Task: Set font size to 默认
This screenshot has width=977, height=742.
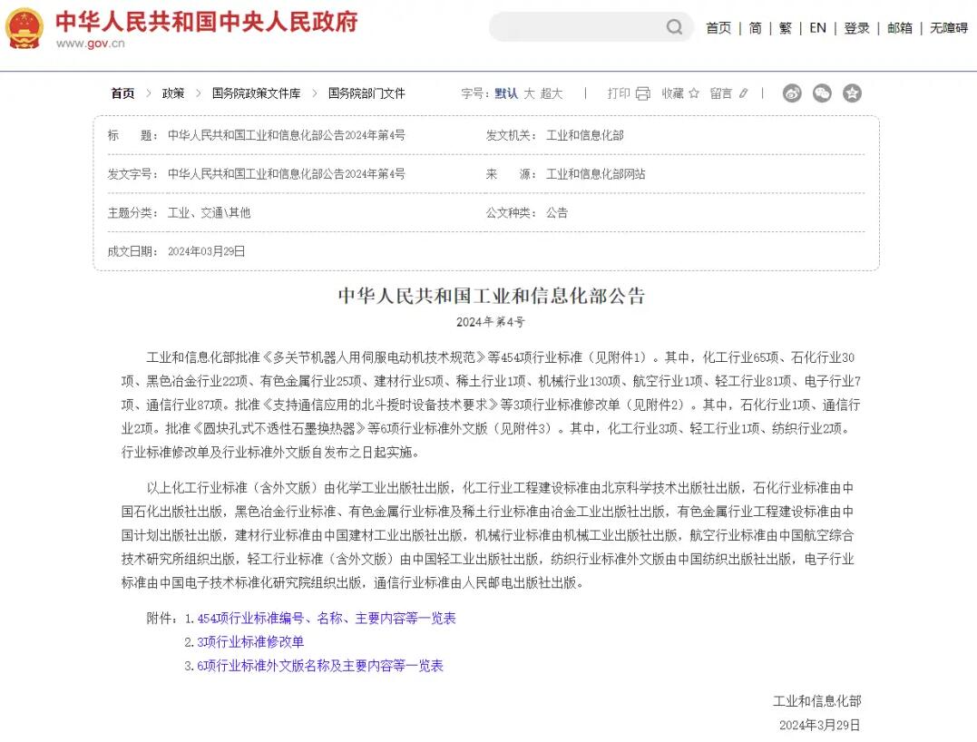Action: pyautogui.click(x=506, y=93)
